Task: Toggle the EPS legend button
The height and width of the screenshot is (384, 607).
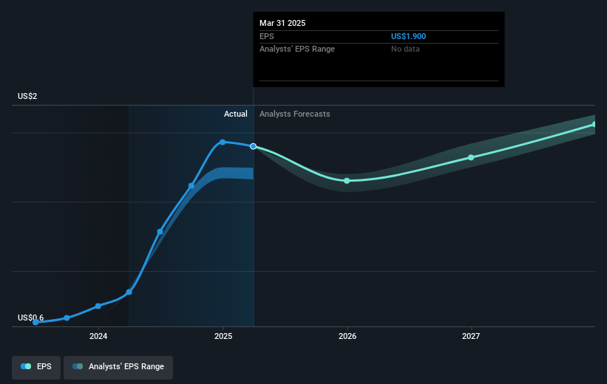Action: click(x=36, y=367)
